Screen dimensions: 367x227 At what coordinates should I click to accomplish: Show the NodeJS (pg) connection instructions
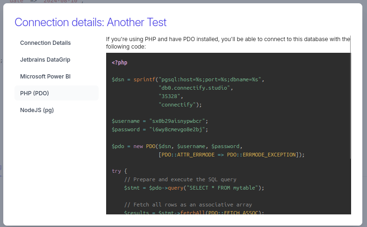[x=37, y=110]
